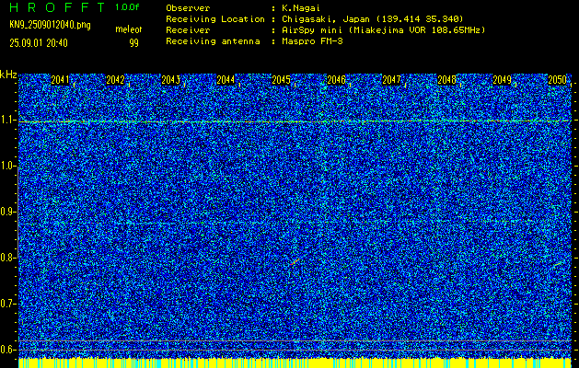Click AirSpy mini receiver description
The image size is (579, 368).
[x=383, y=30]
